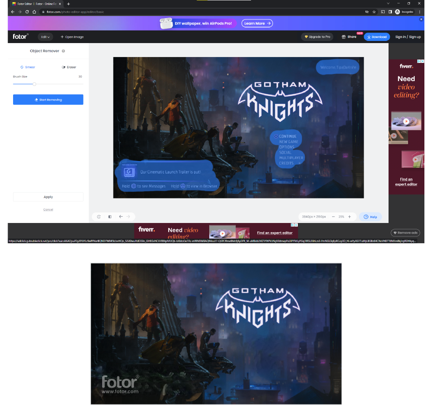This screenshot has width=432, height=405.
Task: Open the Object Remover help question mark
Action: pyautogui.click(x=63, y=51)
